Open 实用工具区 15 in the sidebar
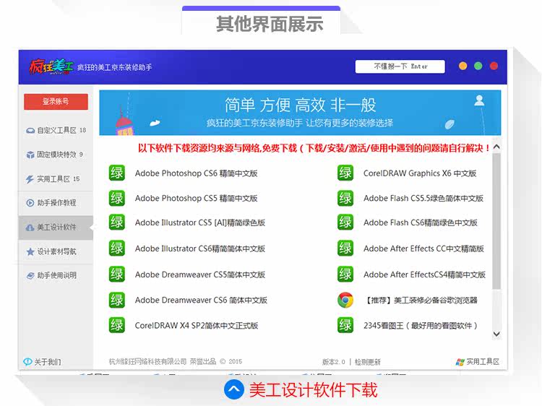This screenshot has width=542, height=406. 56,178
